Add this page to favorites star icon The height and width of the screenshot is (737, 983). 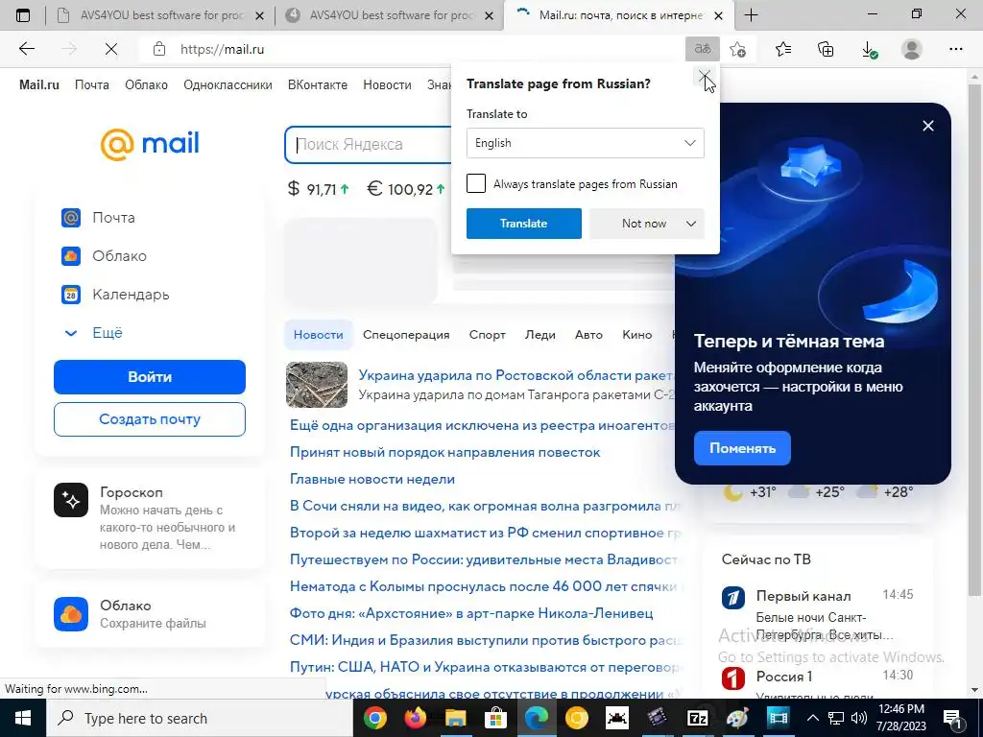coord(738,49)
